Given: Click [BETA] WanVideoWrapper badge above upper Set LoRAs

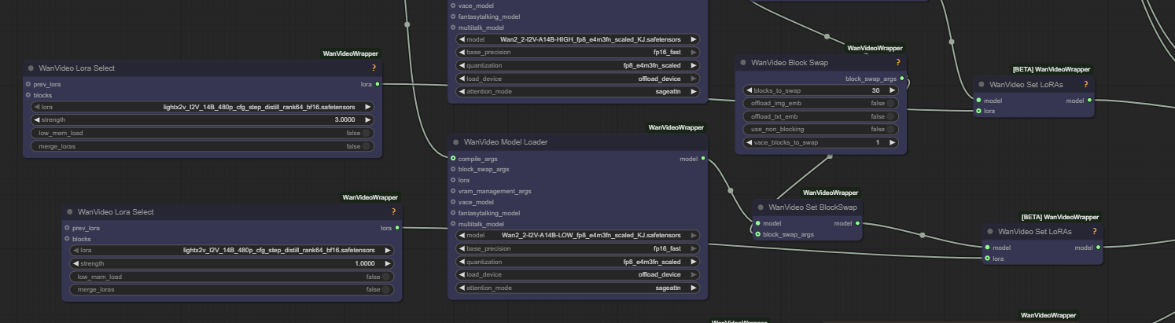Looking at the screenshot, I should click(1052, 69).
